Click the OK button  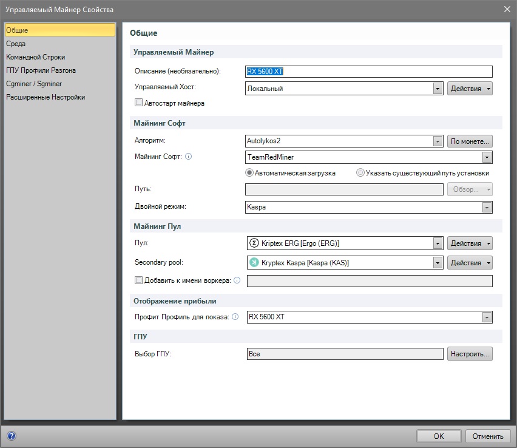tap(439, 436)
